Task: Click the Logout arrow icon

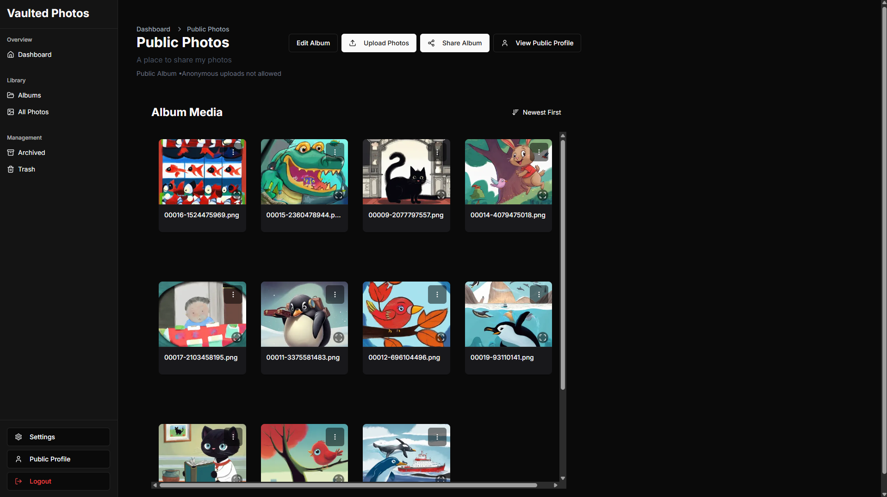Action: click(x=19, y=481)
